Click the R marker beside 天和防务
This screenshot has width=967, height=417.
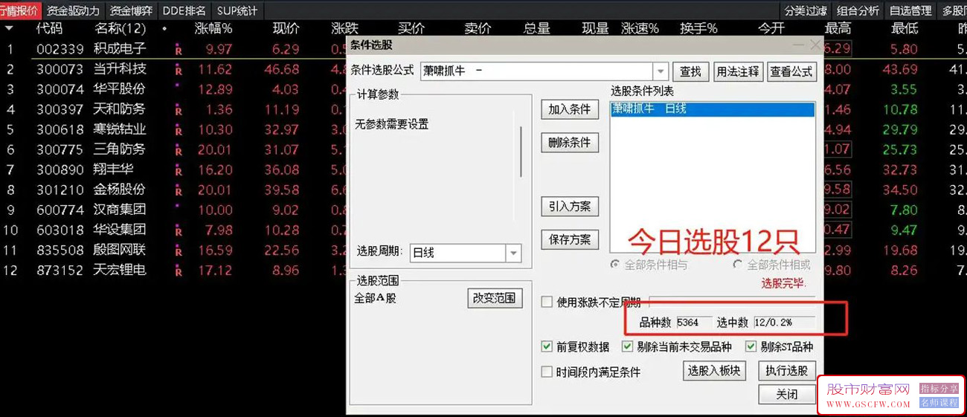(178, 111)
